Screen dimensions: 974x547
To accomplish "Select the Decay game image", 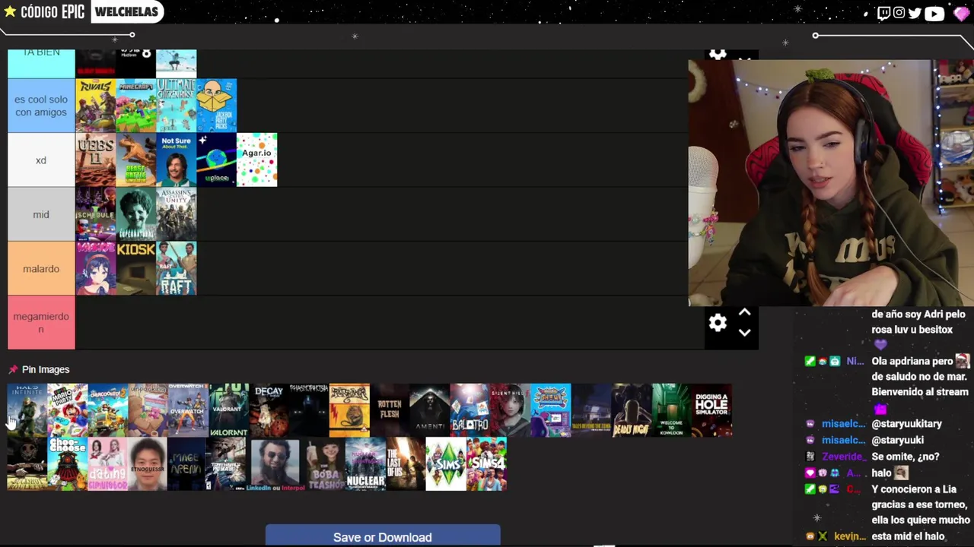I will click(269, 410).
